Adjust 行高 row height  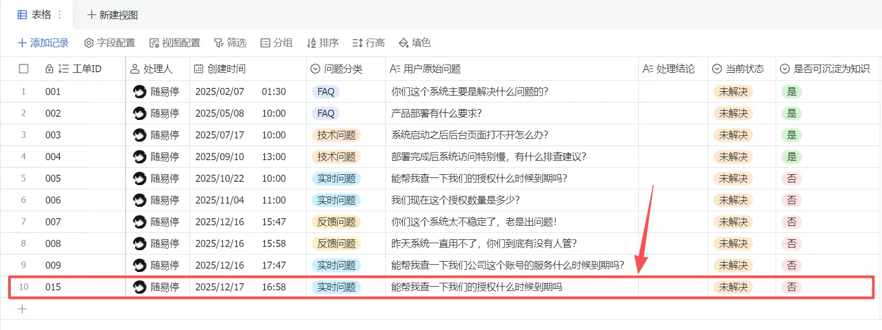(369, 43)
